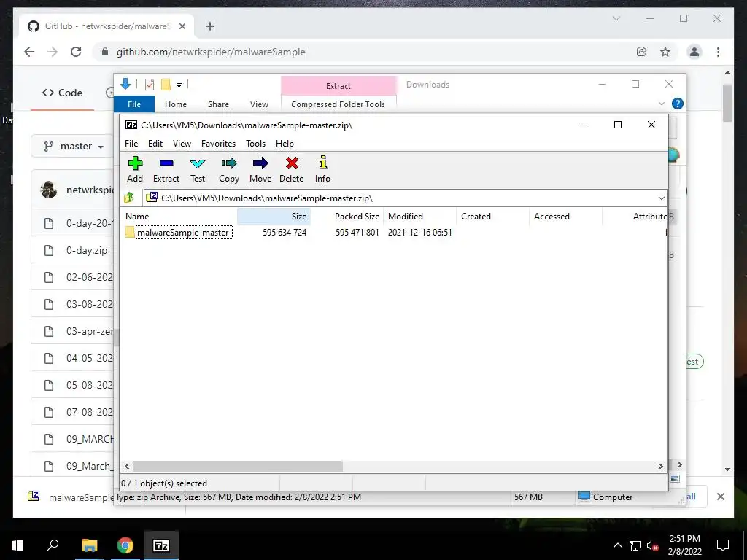Open the Compressed Folder Tools tab
747x560 pixels.
point(338,104)
